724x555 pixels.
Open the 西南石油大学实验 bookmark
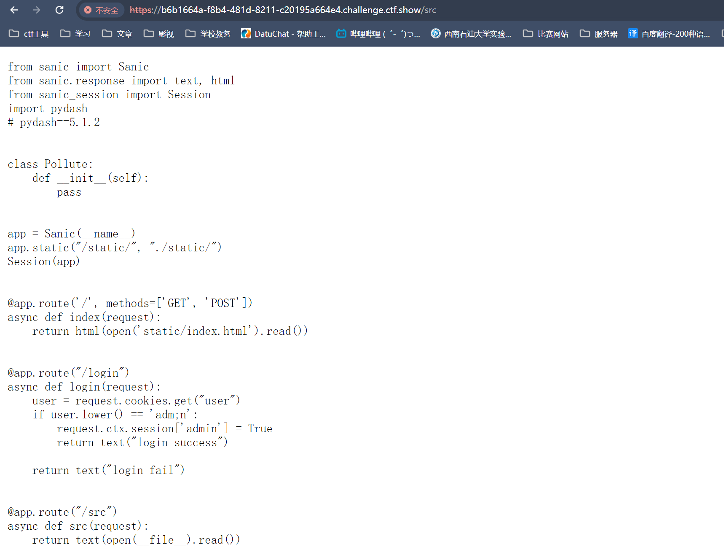471,34
